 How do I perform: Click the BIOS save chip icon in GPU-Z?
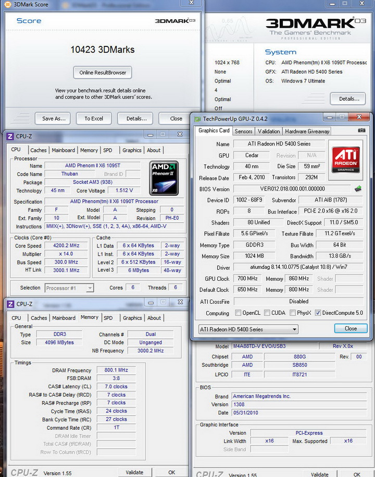tap(358, 189)
